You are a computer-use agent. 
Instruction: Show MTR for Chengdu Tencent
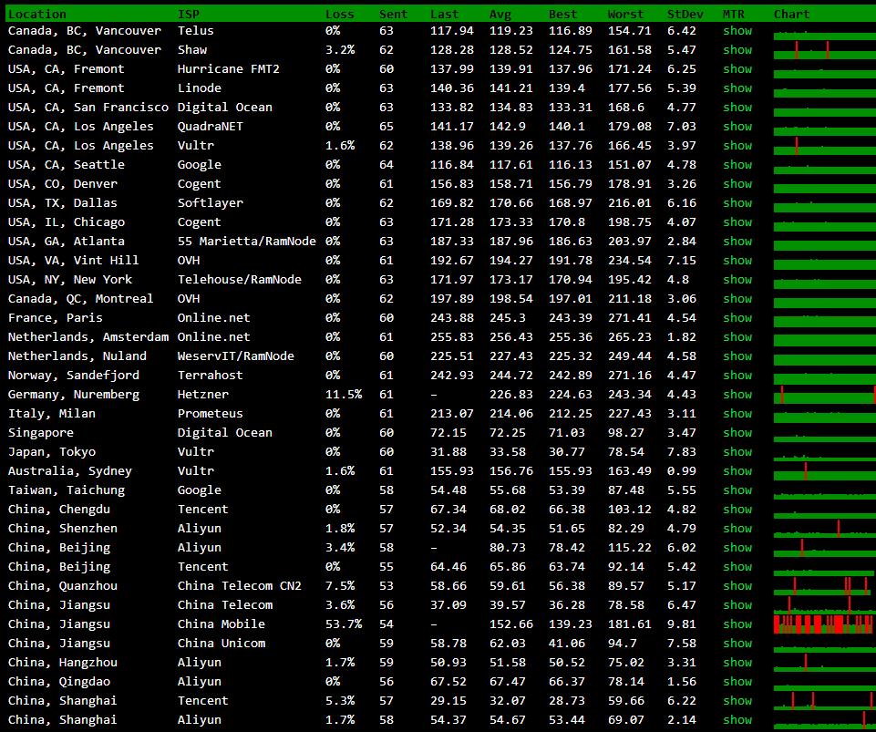pos(737,509)
